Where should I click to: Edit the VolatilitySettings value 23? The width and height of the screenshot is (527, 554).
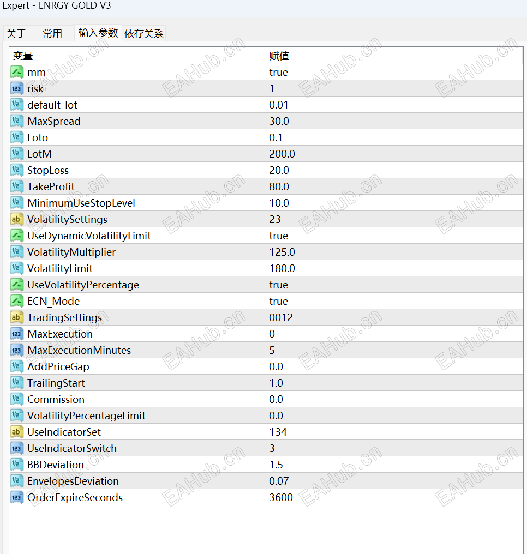(x=274, y=219)
